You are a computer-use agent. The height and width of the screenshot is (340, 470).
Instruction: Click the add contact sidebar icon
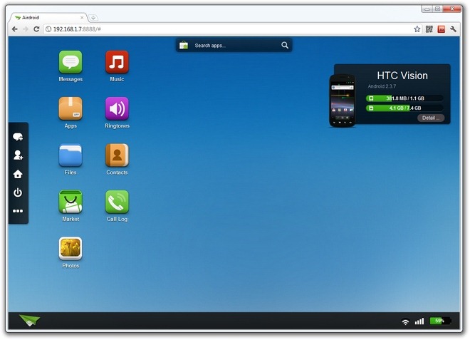(x=18, y=155)
